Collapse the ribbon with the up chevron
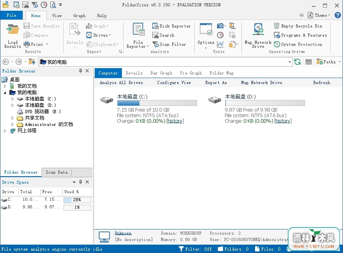 pyautogui.click(x=301, y=15)
